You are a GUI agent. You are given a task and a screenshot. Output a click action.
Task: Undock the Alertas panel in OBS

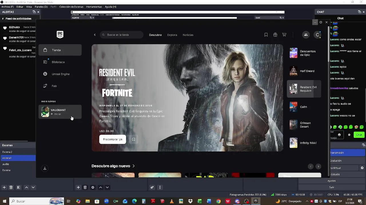point(34,12)
